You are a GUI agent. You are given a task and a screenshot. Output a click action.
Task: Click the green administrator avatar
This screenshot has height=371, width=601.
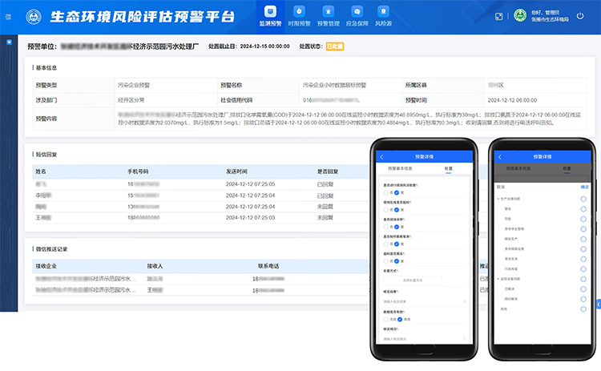pos(520,16)
